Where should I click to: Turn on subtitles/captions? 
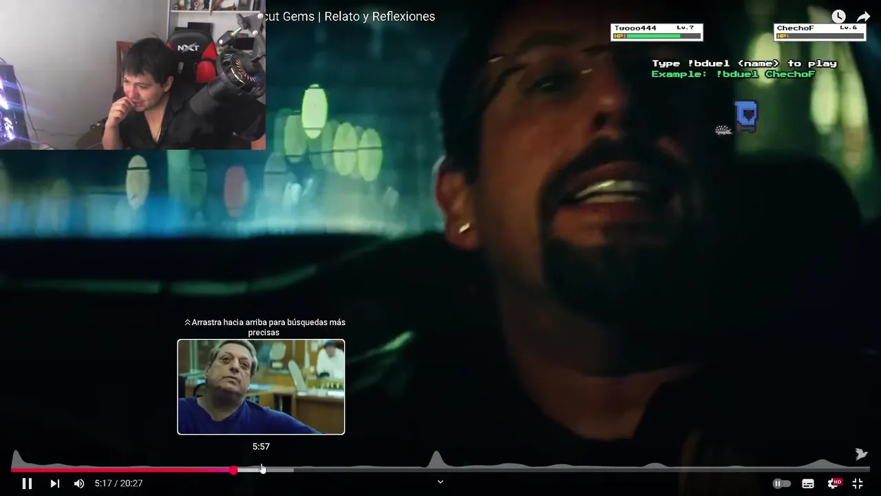click(808, 484)
